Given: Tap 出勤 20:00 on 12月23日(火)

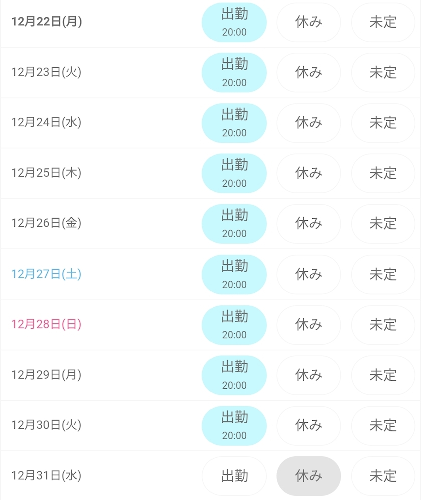Looking at the screenshot, I should pyautogui.click(x=234, y=73).
